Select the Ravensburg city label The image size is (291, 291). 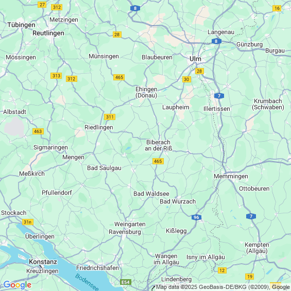click(125, 232)
